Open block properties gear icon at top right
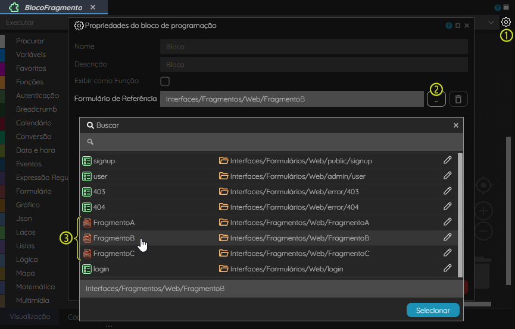The image size is (515, 329). [x=506, y=22]
